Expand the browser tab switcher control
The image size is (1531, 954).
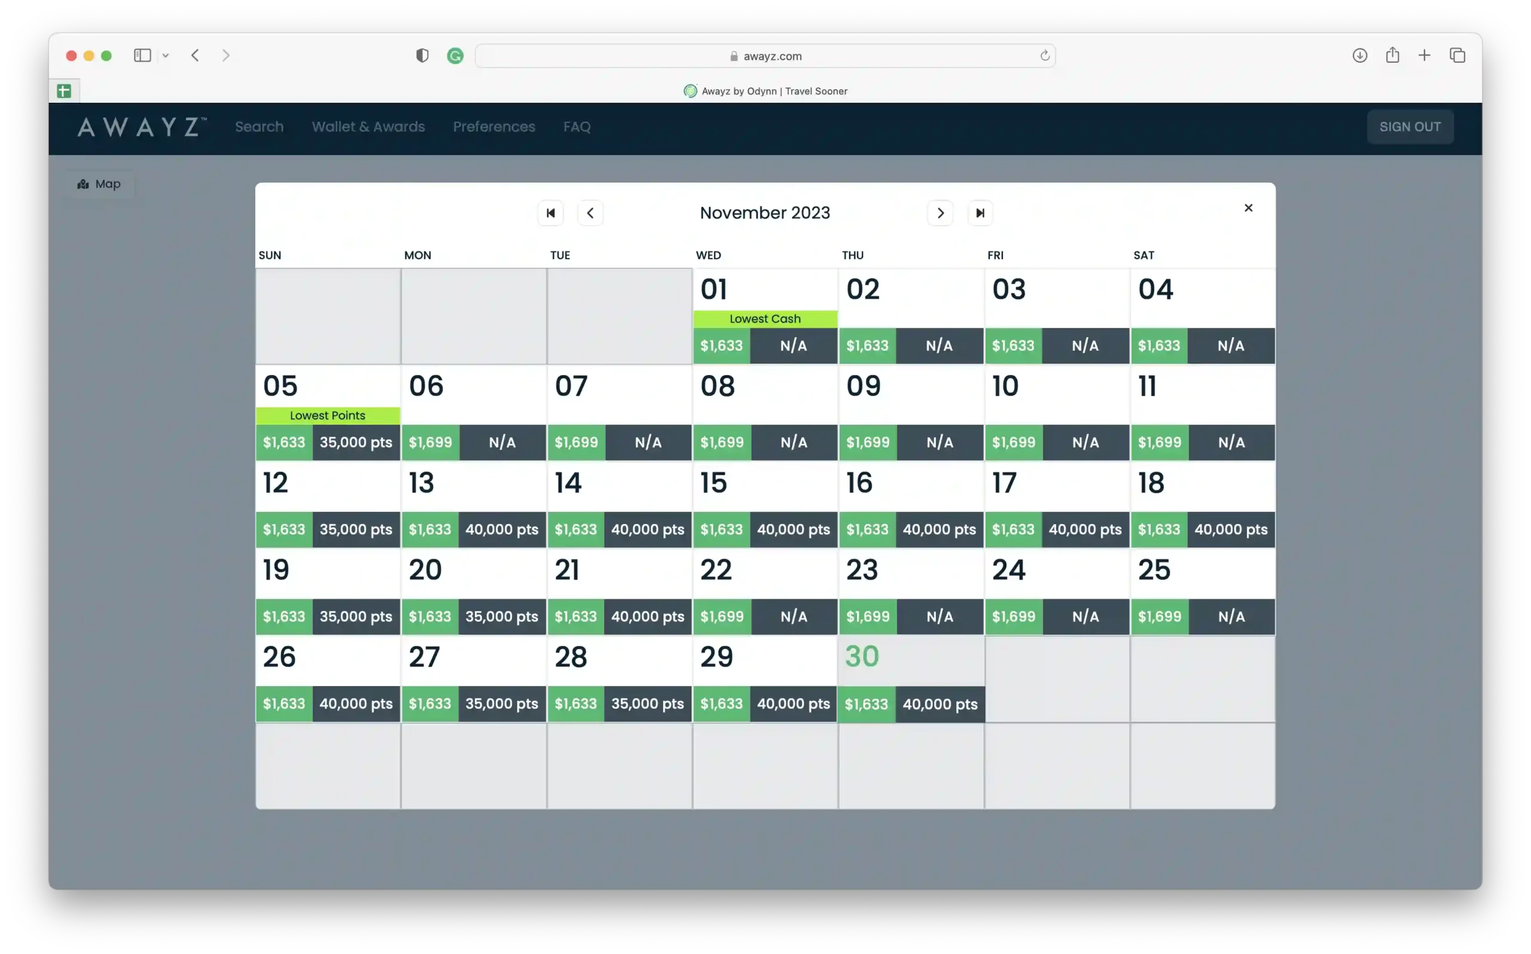pos(166,56)
